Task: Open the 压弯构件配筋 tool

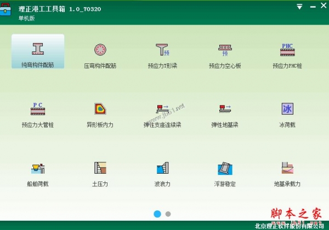Action: [x=100, y=52]
